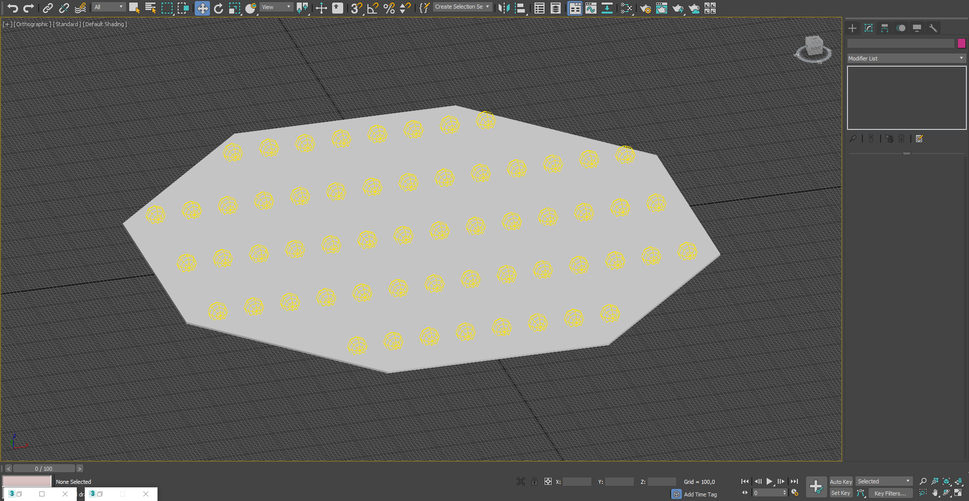The height and width of the screenshot is (501, 969).
Task: Open Key Filters dialog button
Action: tap(890, 493)
